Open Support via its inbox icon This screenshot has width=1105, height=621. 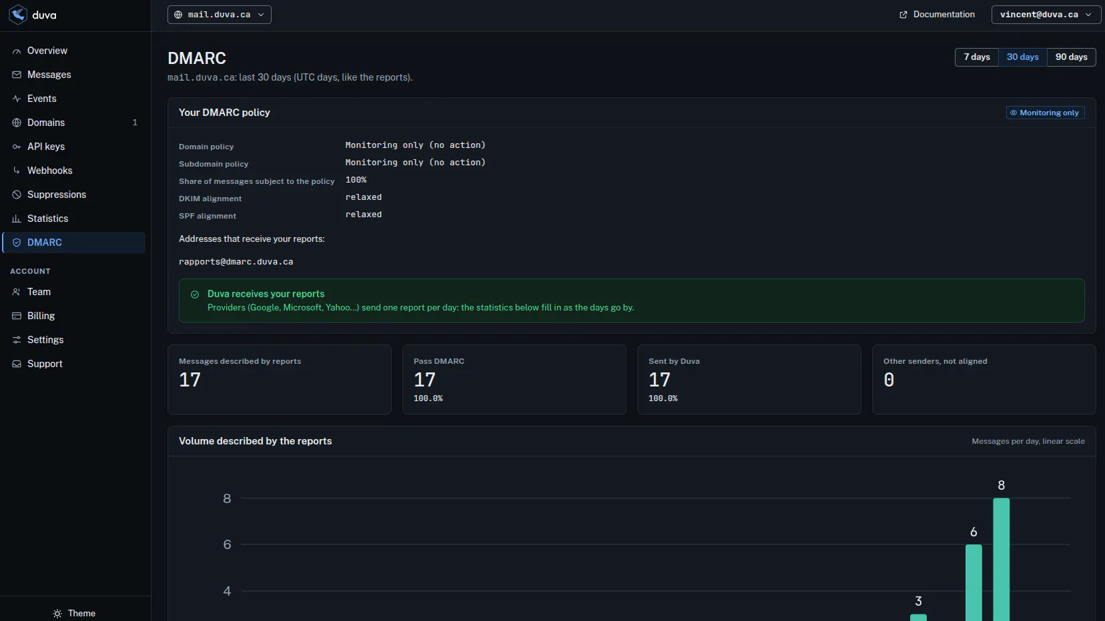17,364
